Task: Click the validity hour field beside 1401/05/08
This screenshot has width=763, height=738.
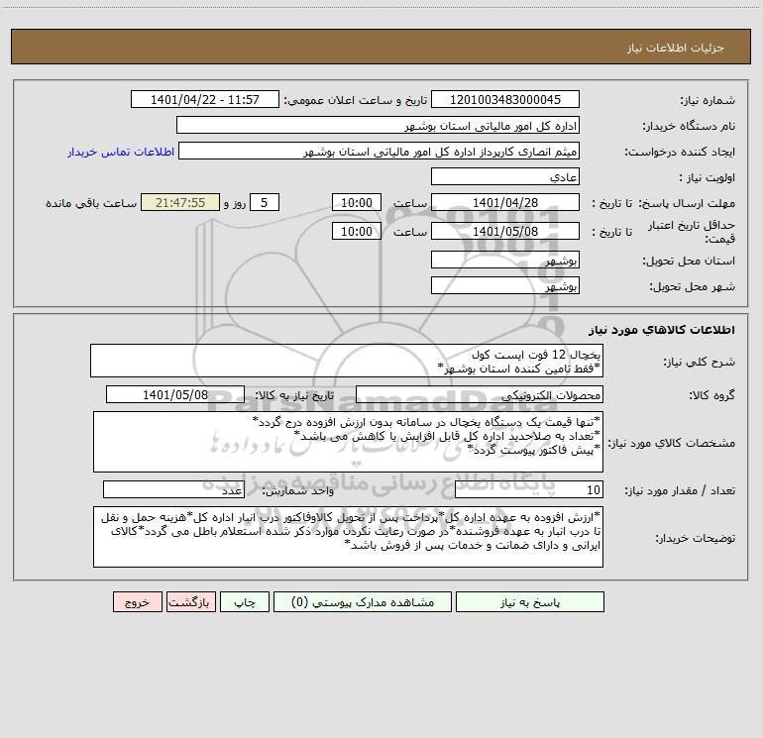Action: [x=356, y=231]
